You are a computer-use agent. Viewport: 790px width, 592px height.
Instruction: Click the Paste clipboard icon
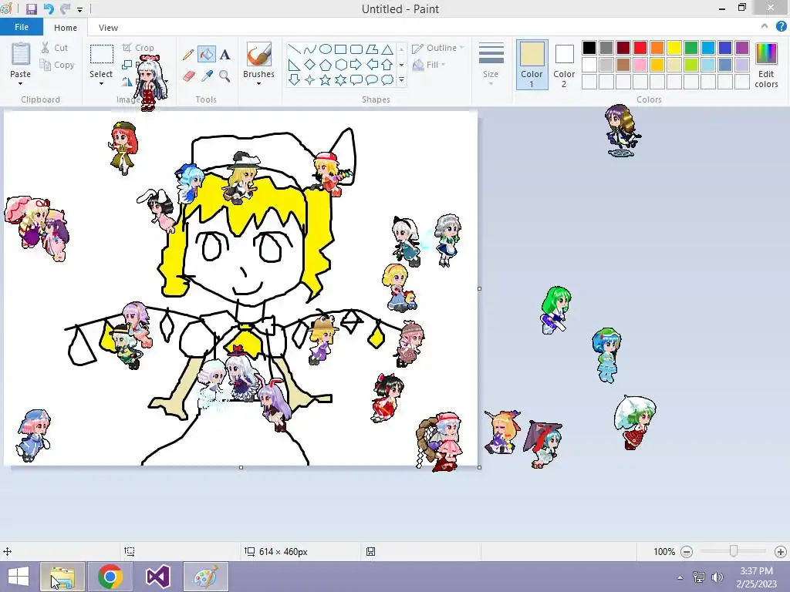[x=21, y=54]
